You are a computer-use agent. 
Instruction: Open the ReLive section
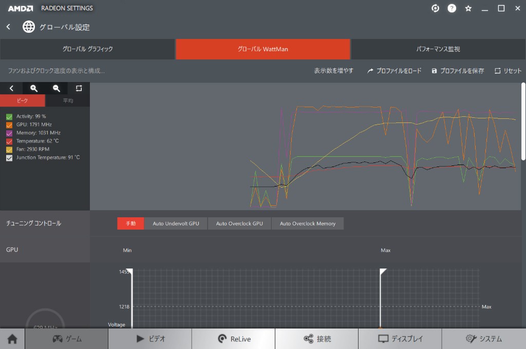pyautogui.click(x=234, y=339)
